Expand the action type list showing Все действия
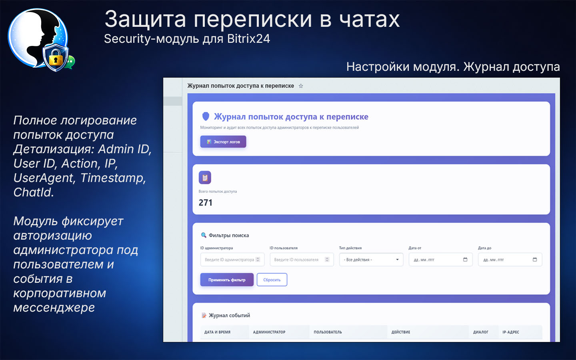 (397, 259)
